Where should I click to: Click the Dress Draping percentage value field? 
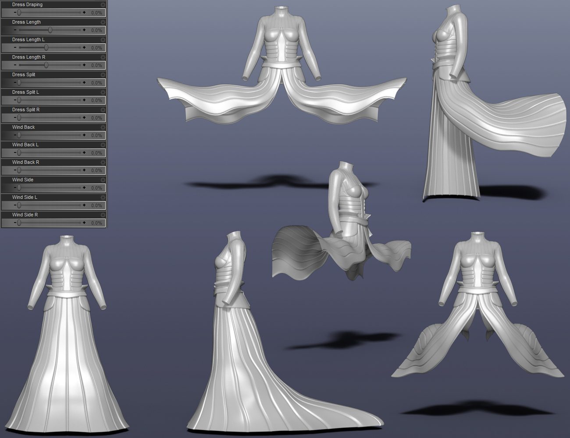tap(96, 13)
